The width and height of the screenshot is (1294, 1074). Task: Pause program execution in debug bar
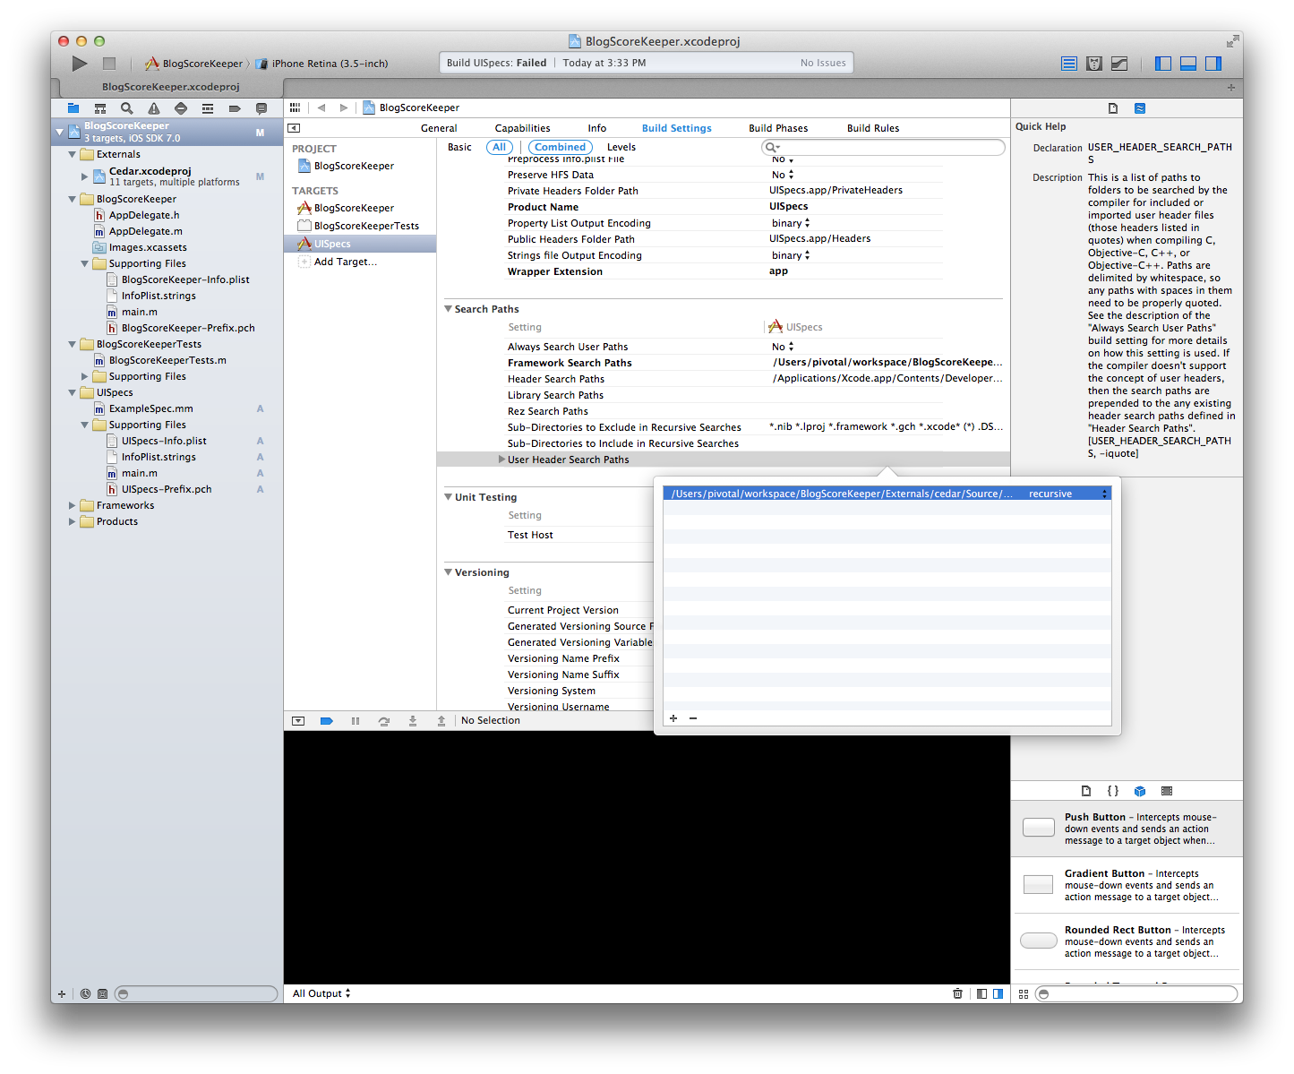[x=356, y=721]
